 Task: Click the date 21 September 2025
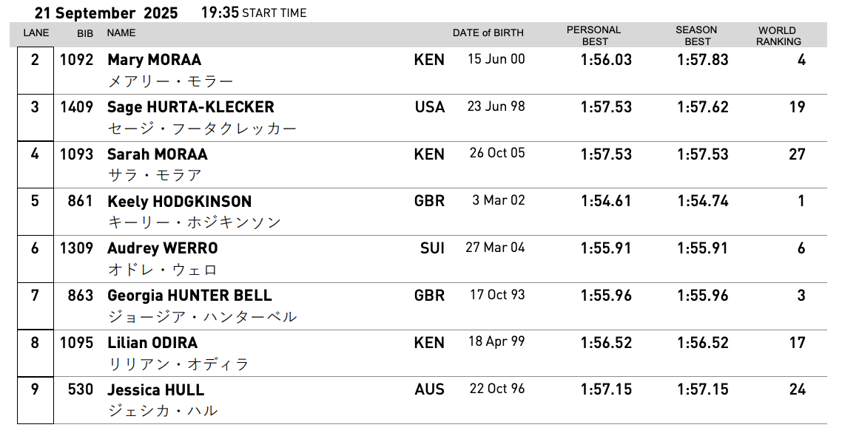coord(107,13)
